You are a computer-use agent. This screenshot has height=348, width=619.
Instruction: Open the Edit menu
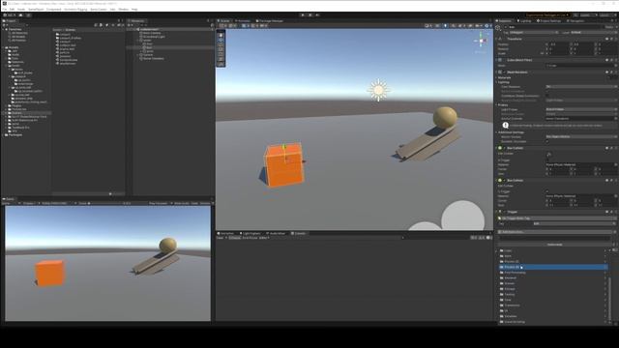click(12, 9)
